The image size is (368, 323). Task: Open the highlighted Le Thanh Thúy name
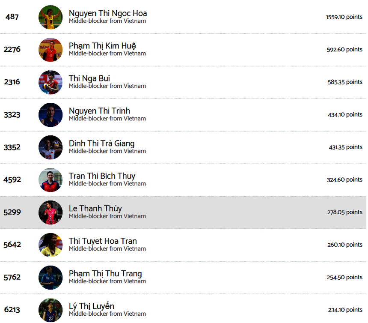tap(95, 209)
